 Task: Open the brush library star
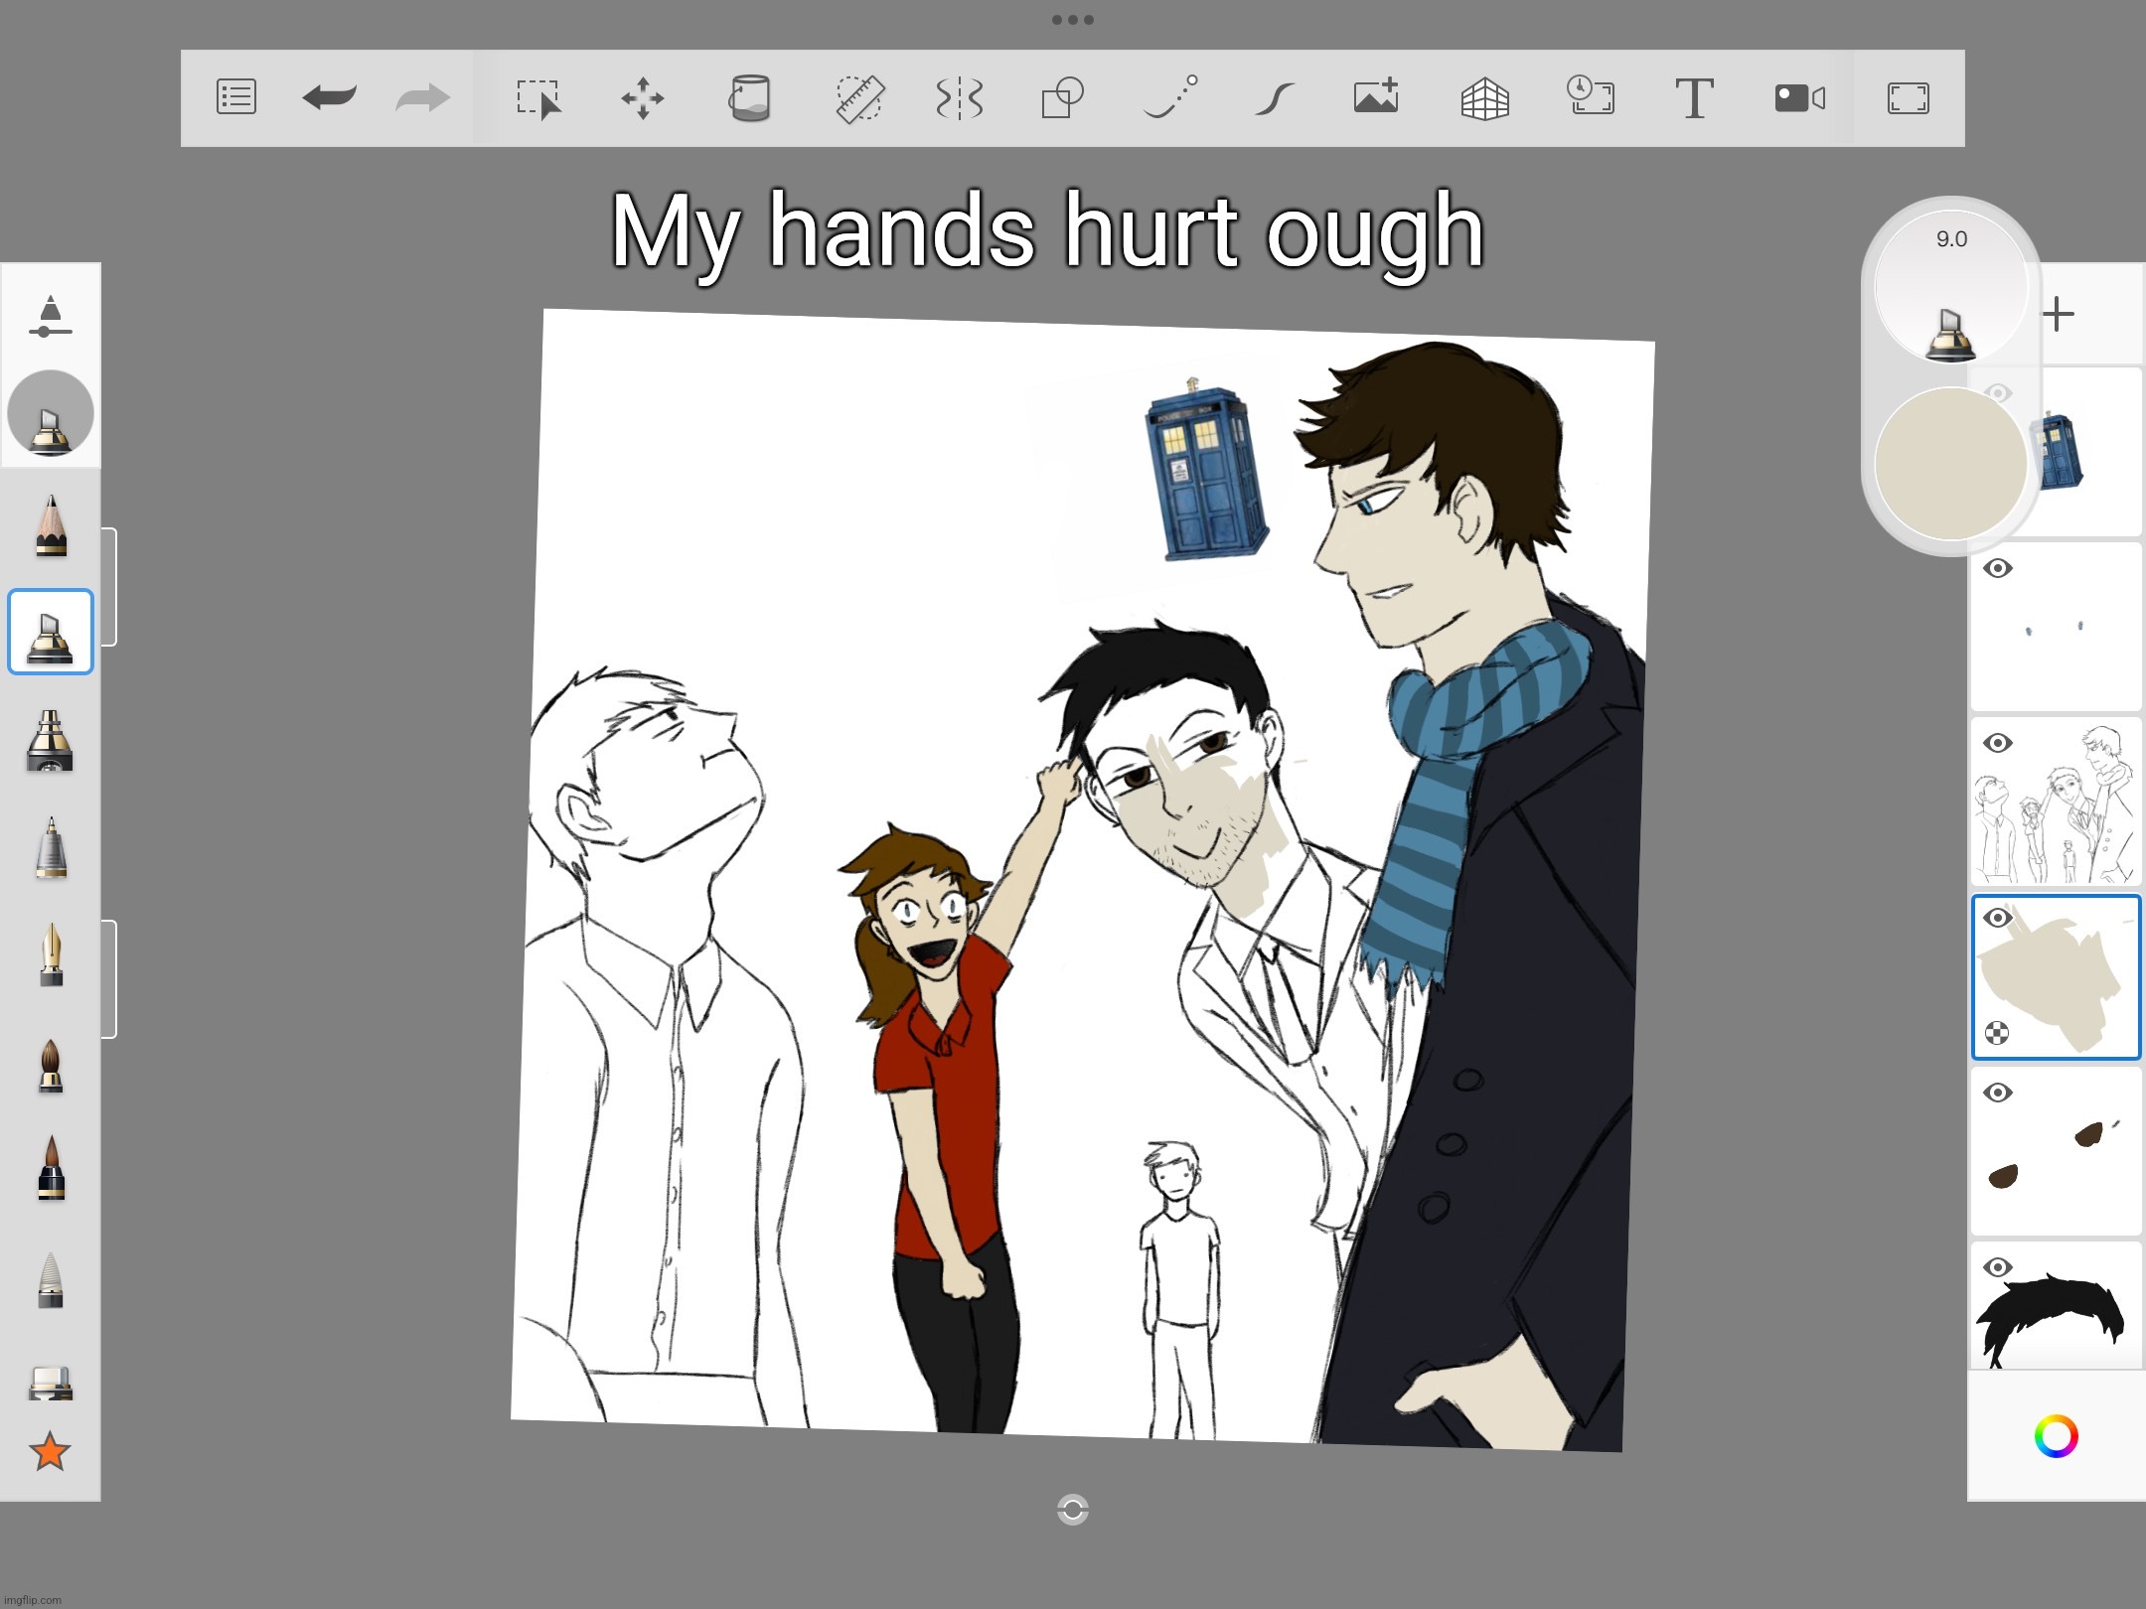(50, 1452)
